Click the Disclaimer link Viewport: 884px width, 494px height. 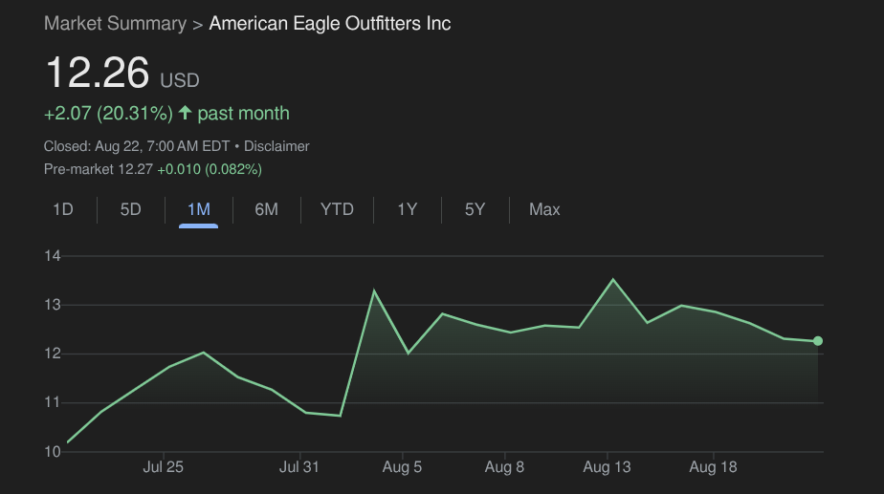[276, 146]
